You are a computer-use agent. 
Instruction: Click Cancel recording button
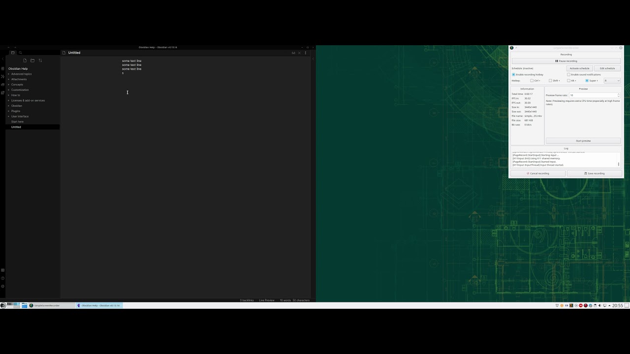(x=537, y=174)
